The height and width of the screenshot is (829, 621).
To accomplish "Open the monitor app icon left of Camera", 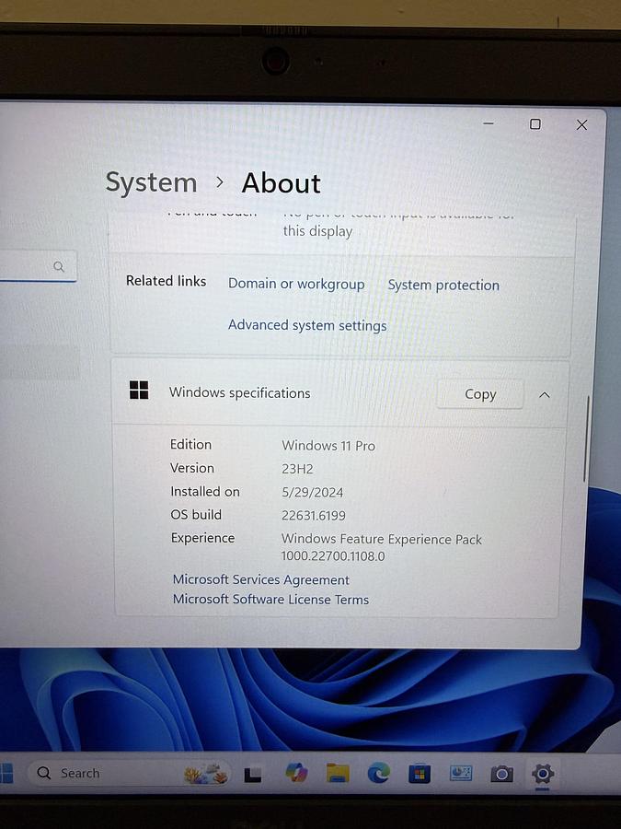I will point(461,774).
